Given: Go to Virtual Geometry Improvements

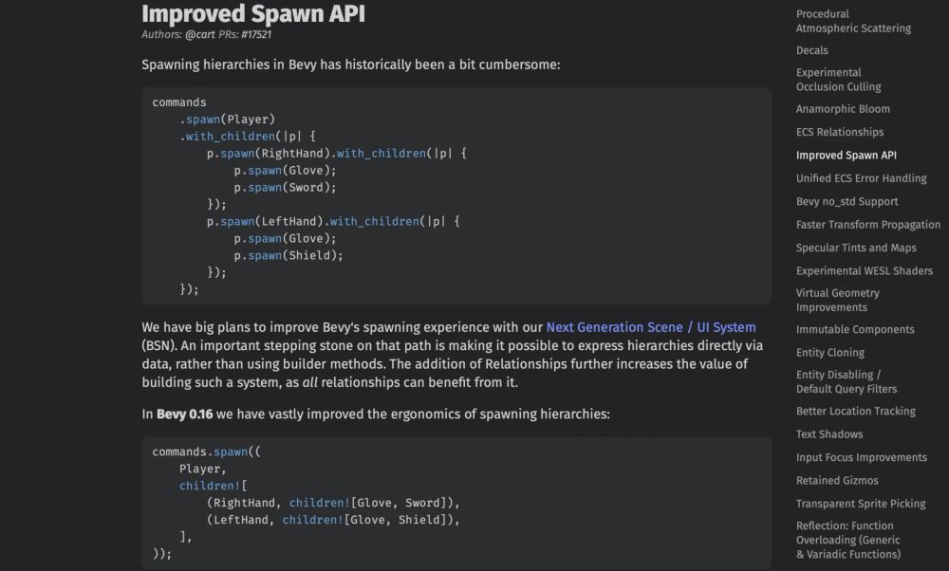Looking at the screenshot, I should 838,300.
